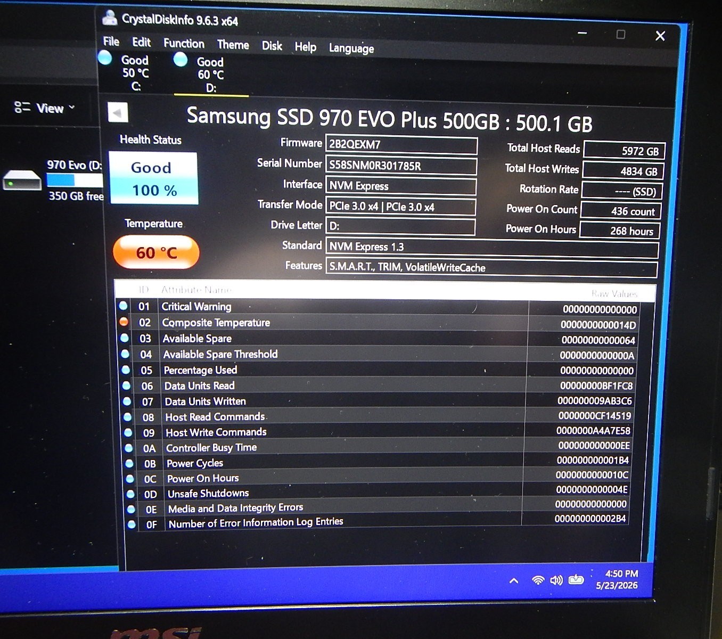Open the Function menu
Viewport: 722px width, 639px height.
click(184, 44)
